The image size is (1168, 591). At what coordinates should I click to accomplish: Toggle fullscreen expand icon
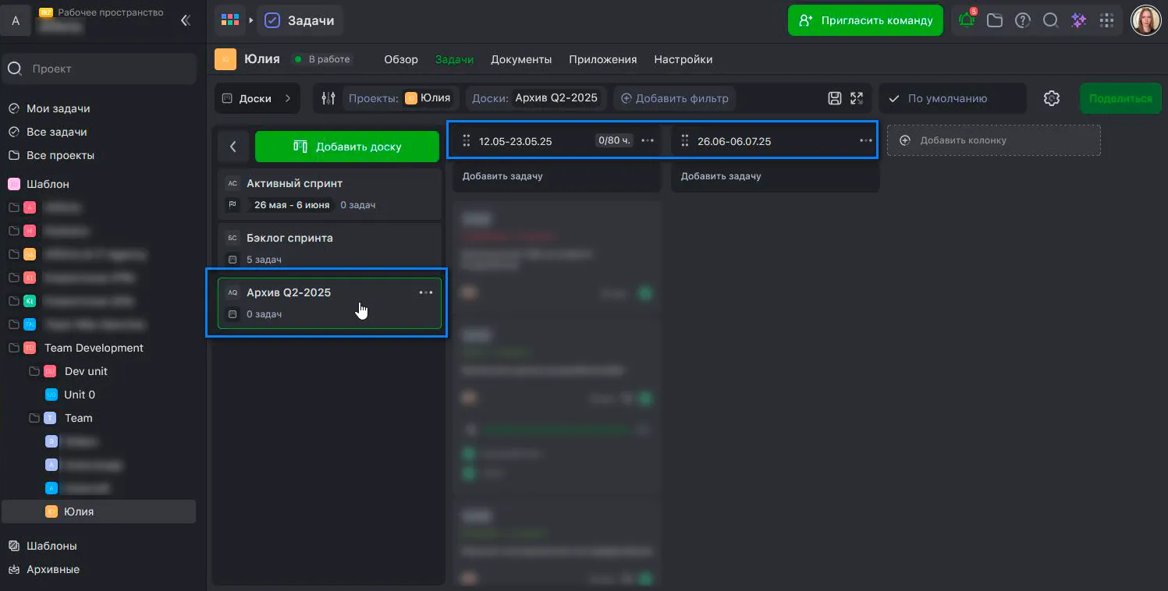857,98
